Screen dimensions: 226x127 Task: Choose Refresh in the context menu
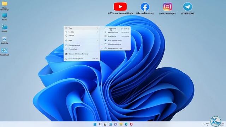[x=82, y=36]
